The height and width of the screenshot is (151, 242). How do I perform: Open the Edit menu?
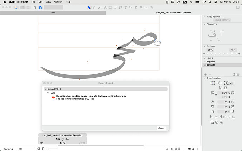pyautogui.click(x=40, y=2)
